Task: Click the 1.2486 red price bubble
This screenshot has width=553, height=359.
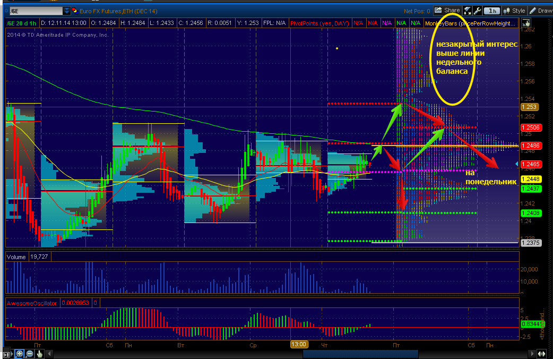Action: (531, 146)
